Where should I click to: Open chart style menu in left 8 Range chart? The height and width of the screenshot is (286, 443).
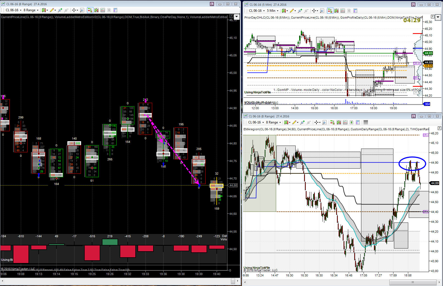click(x=44, y=10)
